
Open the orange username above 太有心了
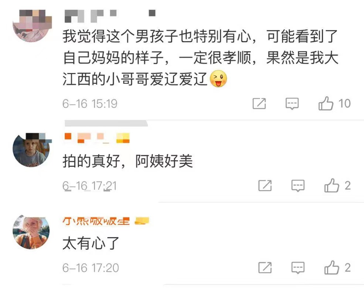(96, 221)
